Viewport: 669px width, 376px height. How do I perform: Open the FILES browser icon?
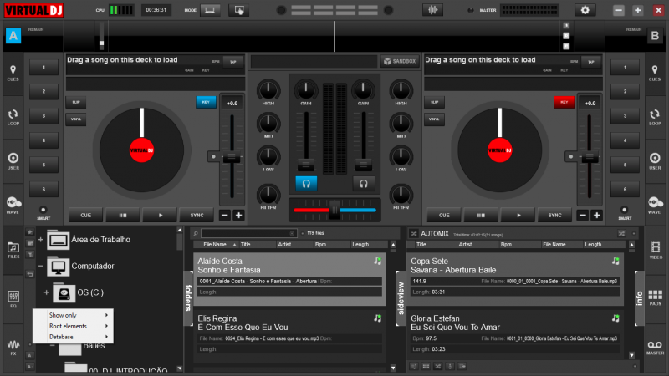[13, 250]
